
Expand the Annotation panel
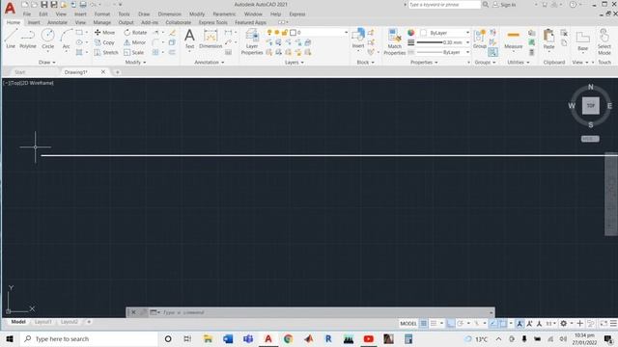[209, 62]
